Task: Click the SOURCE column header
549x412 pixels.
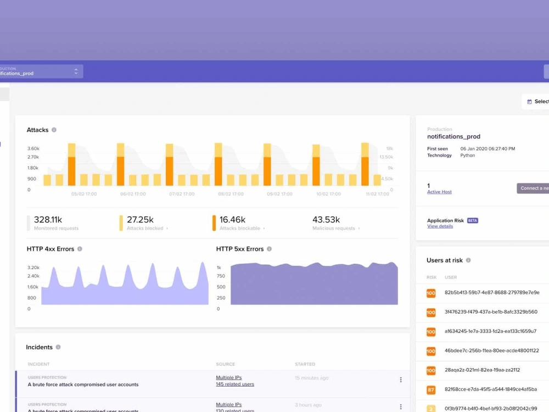Action: click(226, 364)
